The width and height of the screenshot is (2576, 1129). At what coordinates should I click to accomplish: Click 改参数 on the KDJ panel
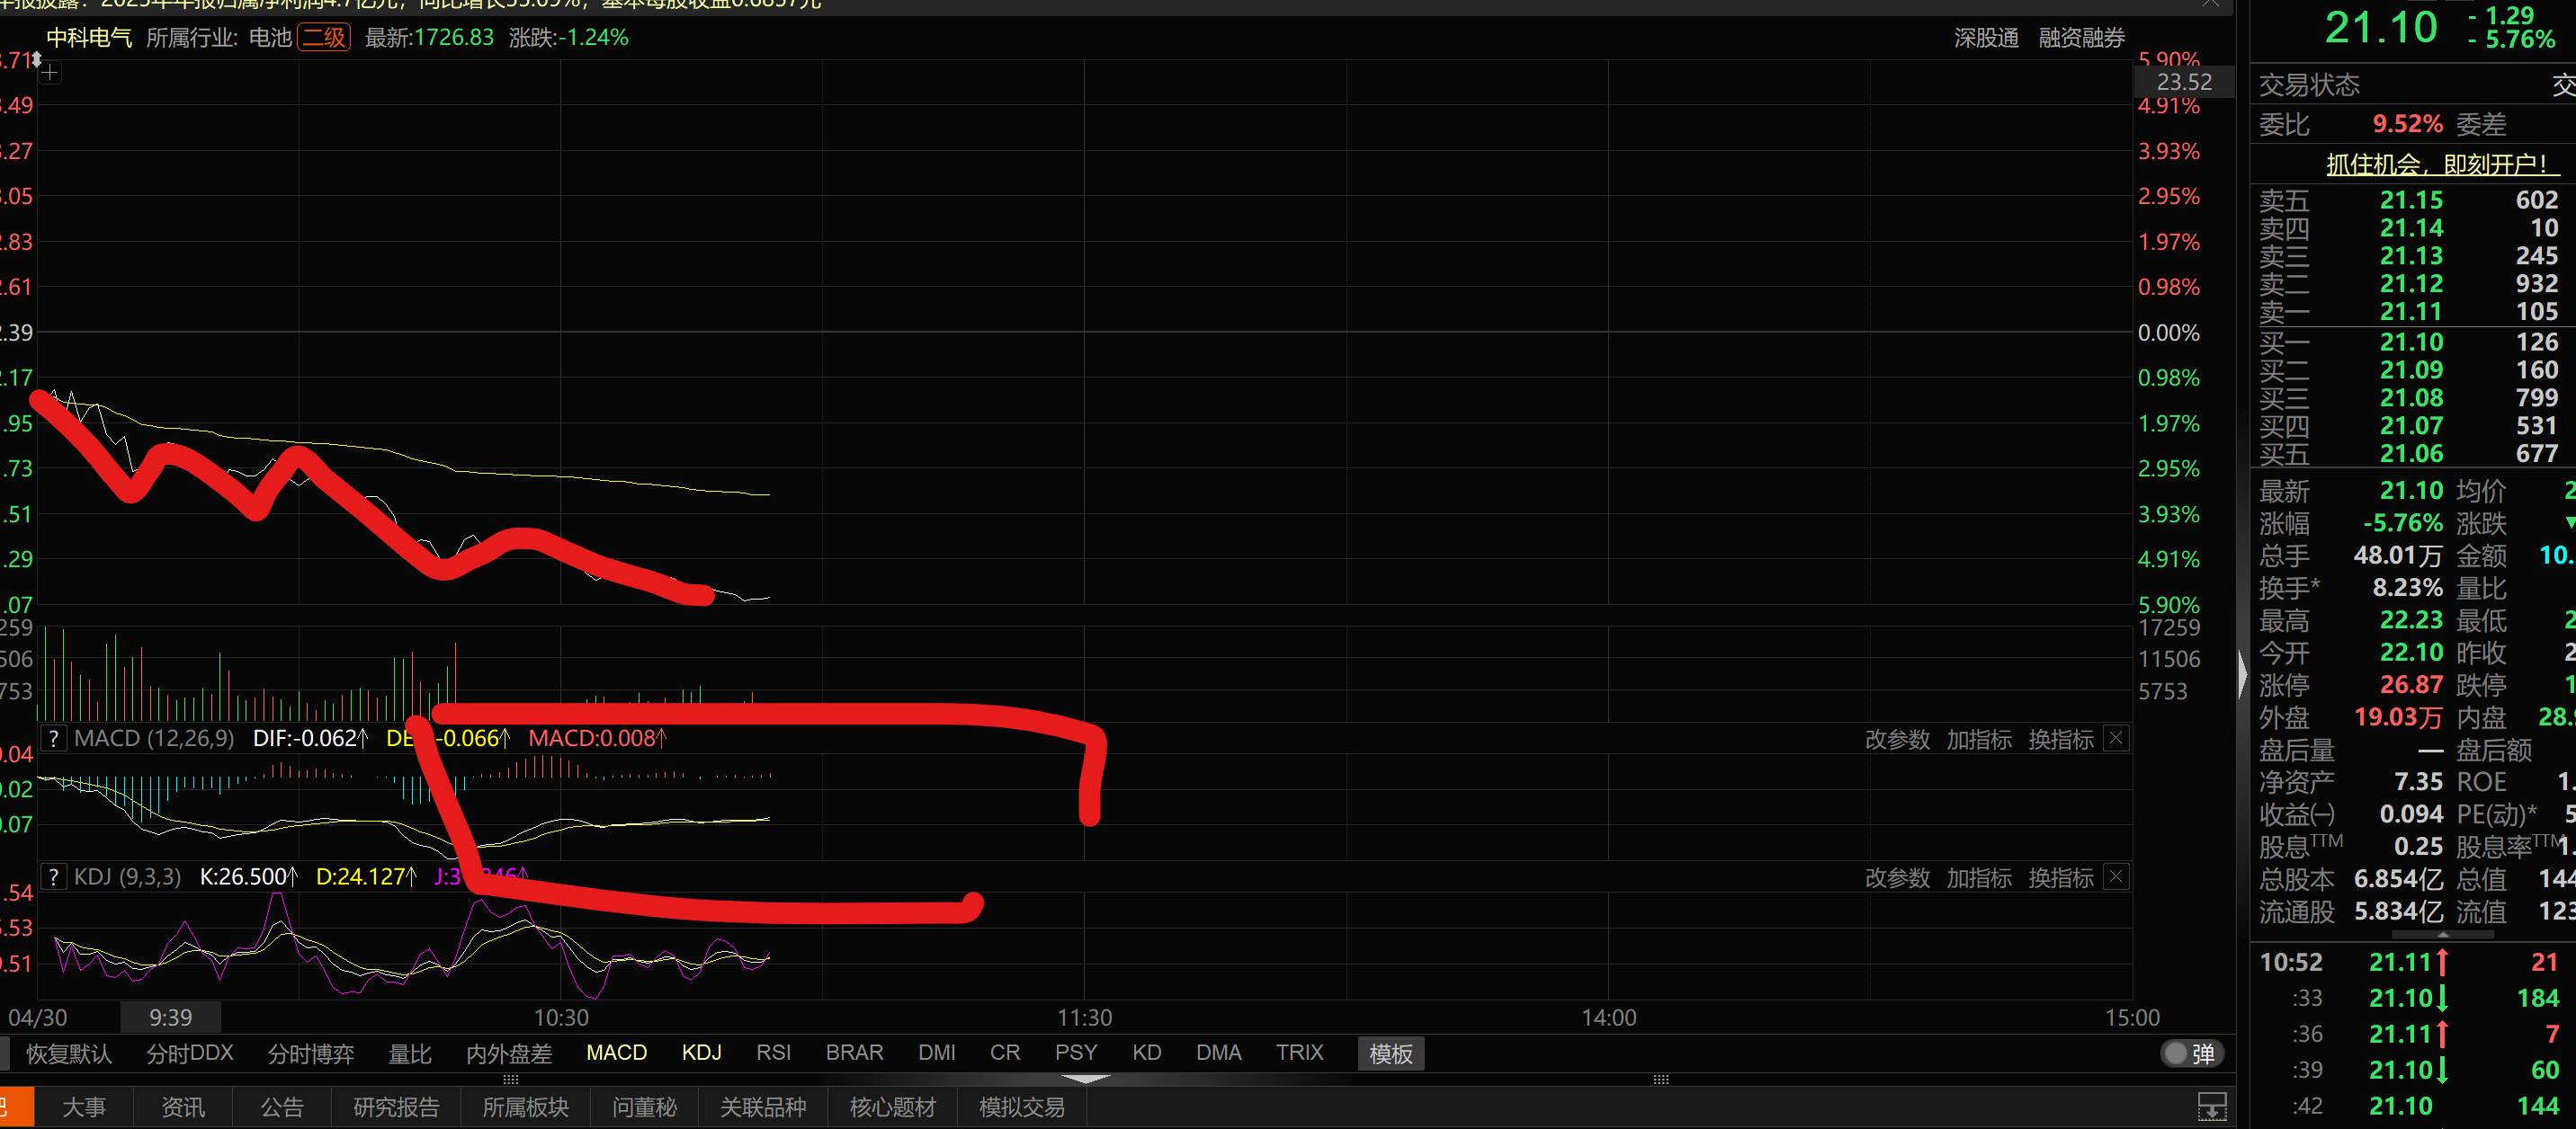click(1897, 878)
